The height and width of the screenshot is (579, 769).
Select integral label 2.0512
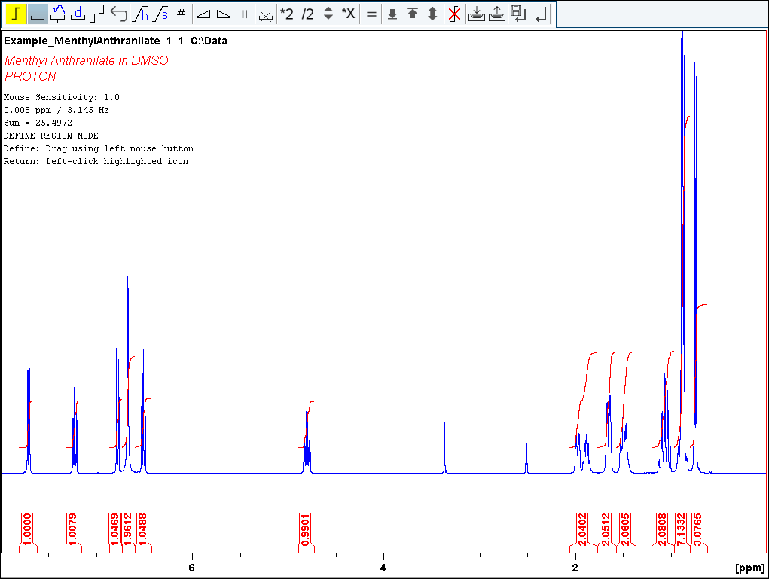(x=606, y=529)
